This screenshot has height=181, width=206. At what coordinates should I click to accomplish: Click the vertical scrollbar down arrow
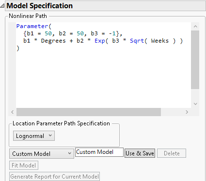[195, 104]
